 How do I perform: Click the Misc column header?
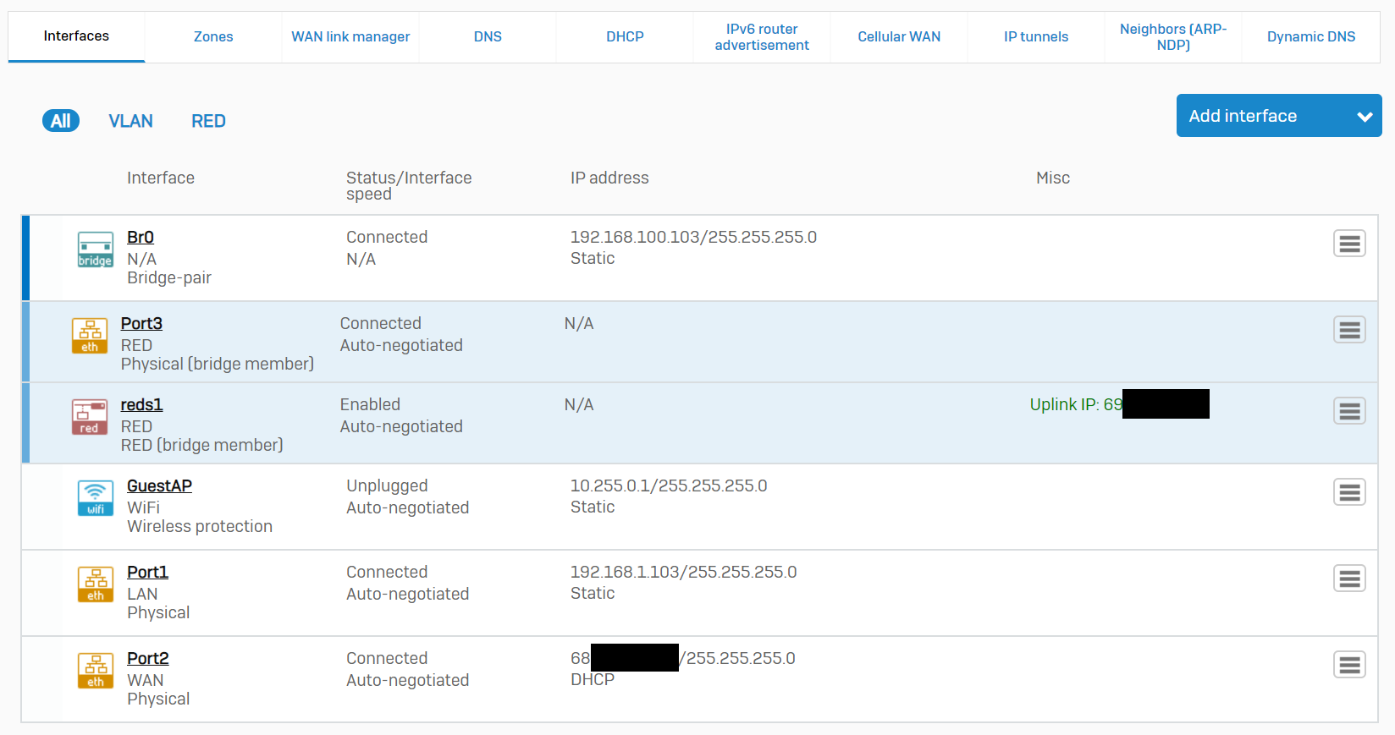coord(1053,178)
